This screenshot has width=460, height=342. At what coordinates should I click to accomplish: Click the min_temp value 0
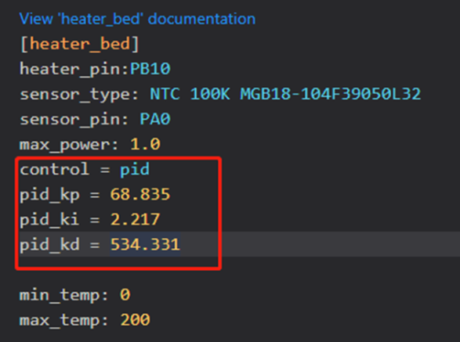125,295
